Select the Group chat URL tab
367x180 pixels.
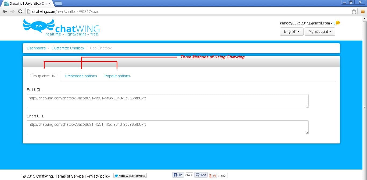(44, 76)
